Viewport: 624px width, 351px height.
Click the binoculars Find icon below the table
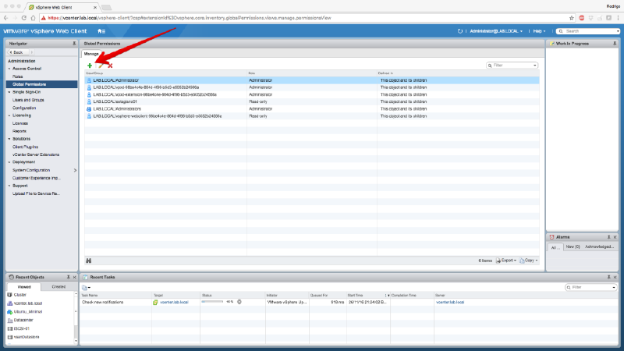[89, 260]
